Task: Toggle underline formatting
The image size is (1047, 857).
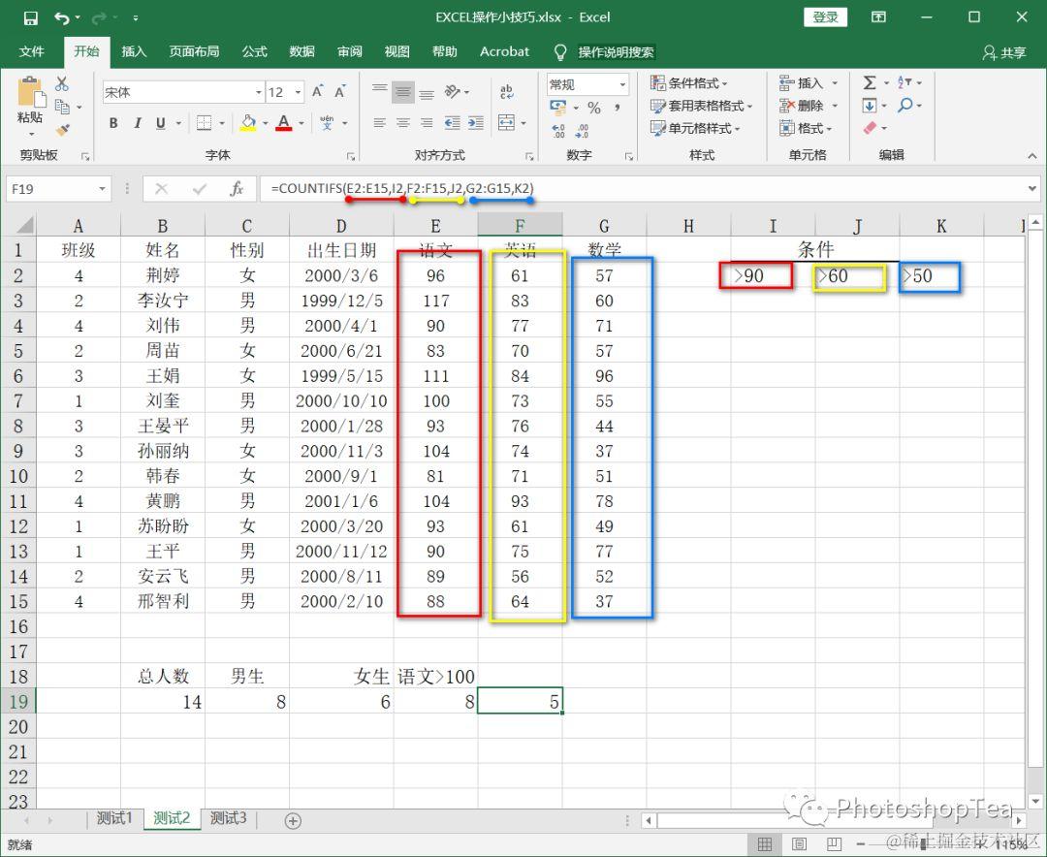Action: [160, 123]
